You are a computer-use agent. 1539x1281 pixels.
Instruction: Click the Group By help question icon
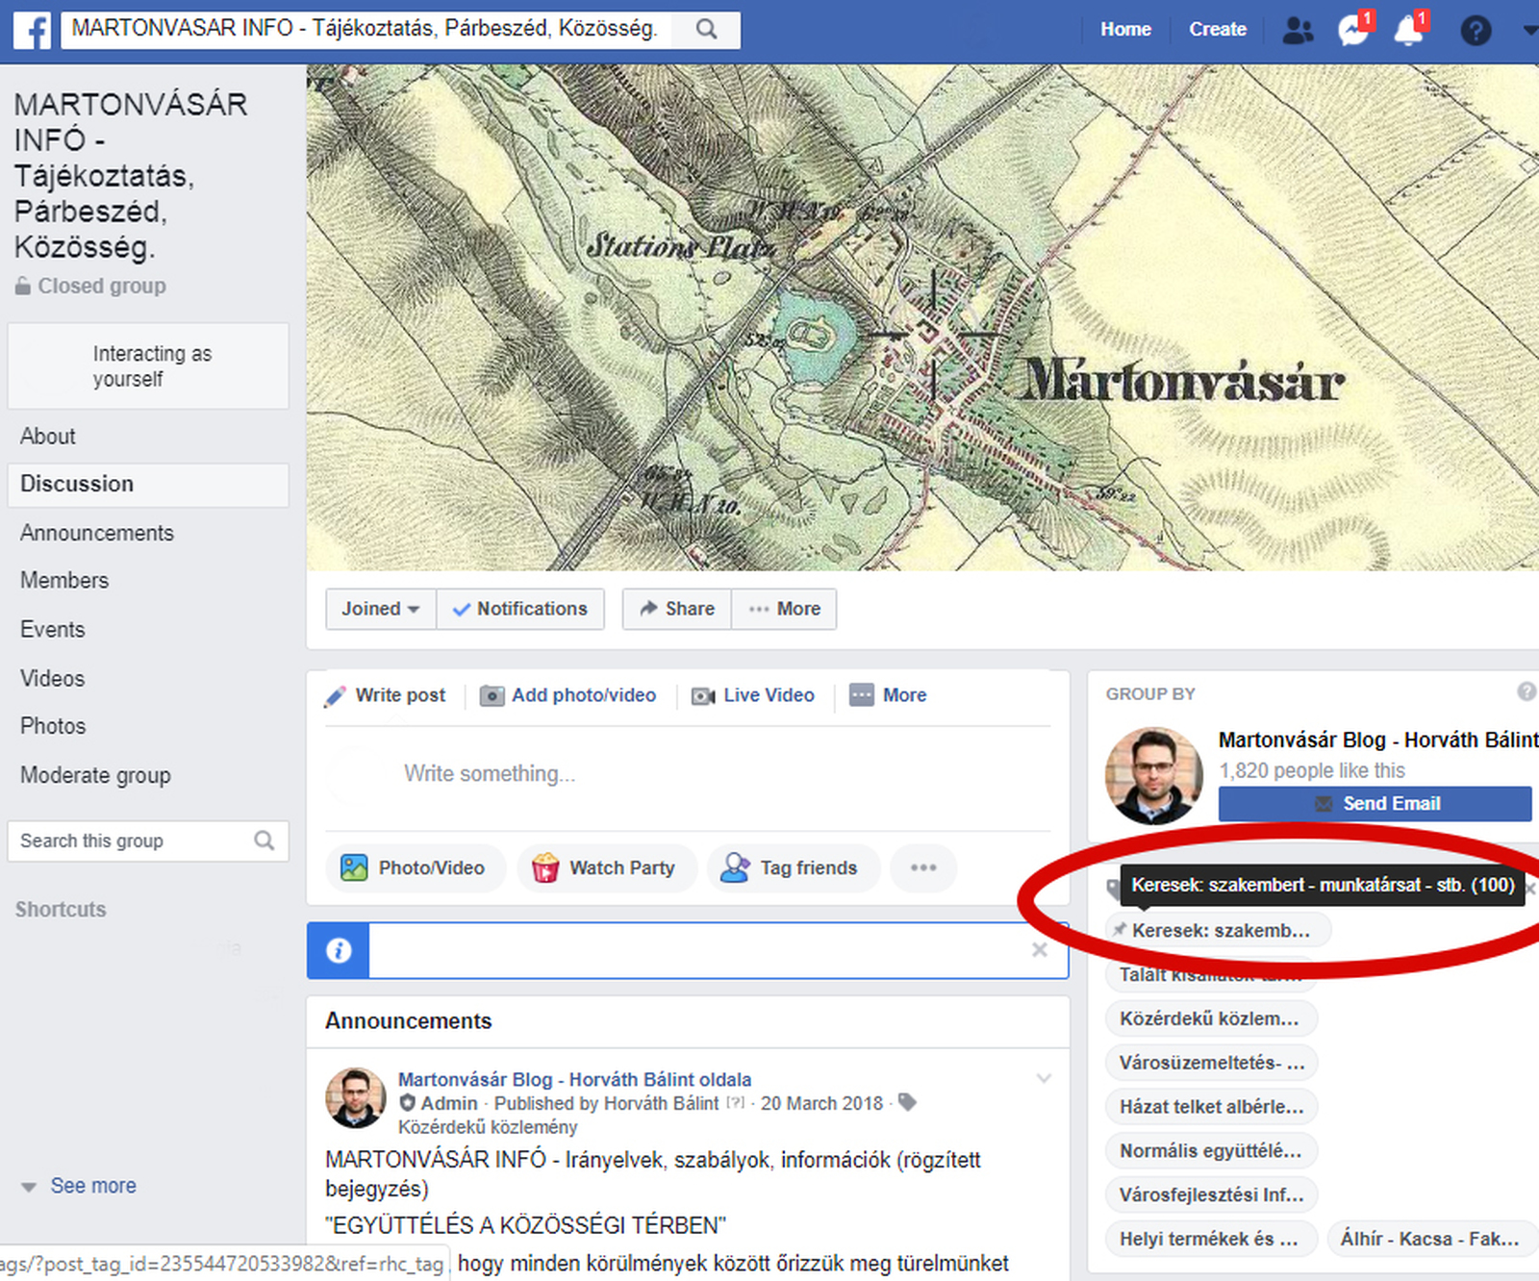(1526, 691)
